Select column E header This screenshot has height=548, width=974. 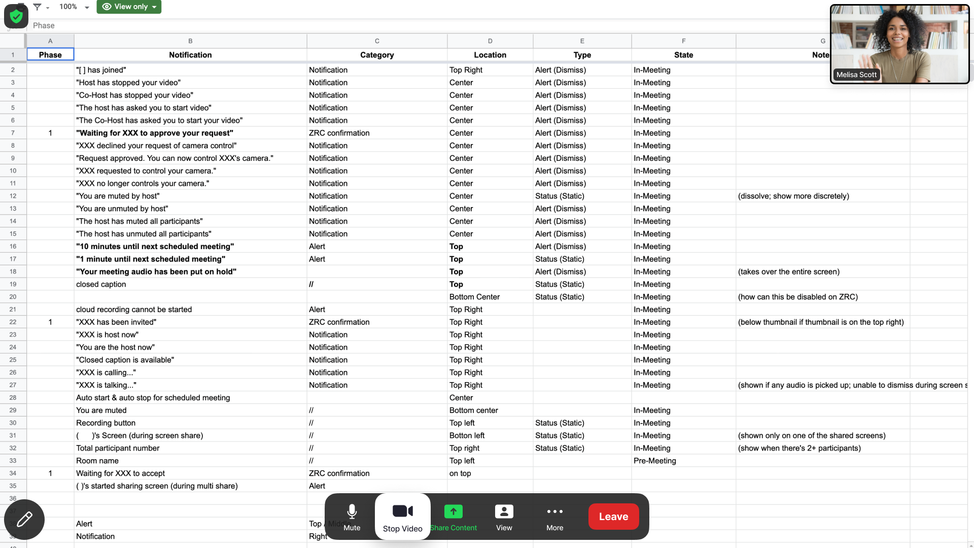point(582,41)
